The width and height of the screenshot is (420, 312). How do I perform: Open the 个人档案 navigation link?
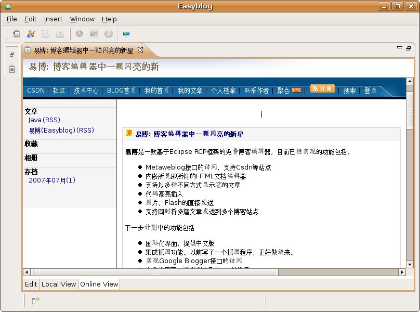(x=223, y=90)
